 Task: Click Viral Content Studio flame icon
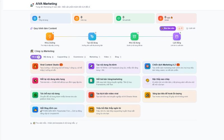click(x=35, y=66)
